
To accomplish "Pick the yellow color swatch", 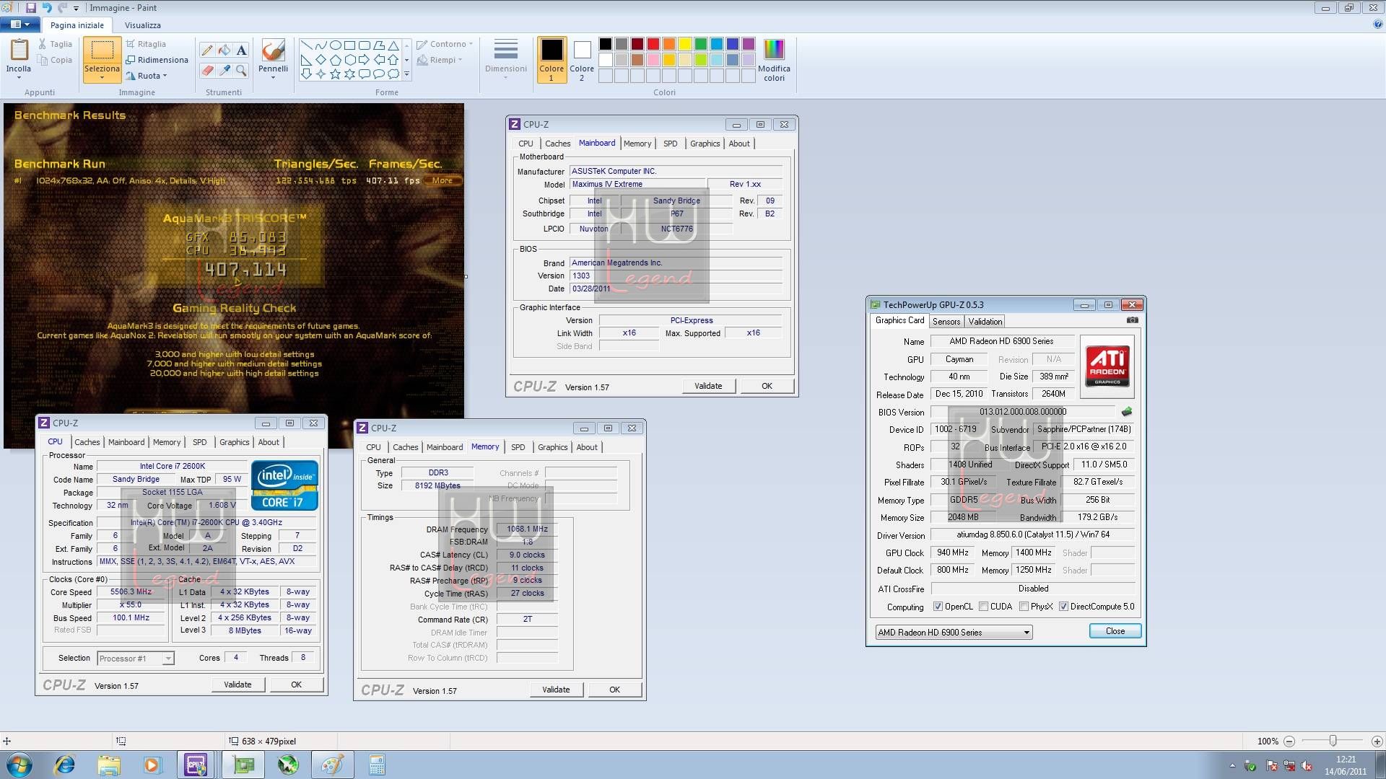I will coord(684,44).
